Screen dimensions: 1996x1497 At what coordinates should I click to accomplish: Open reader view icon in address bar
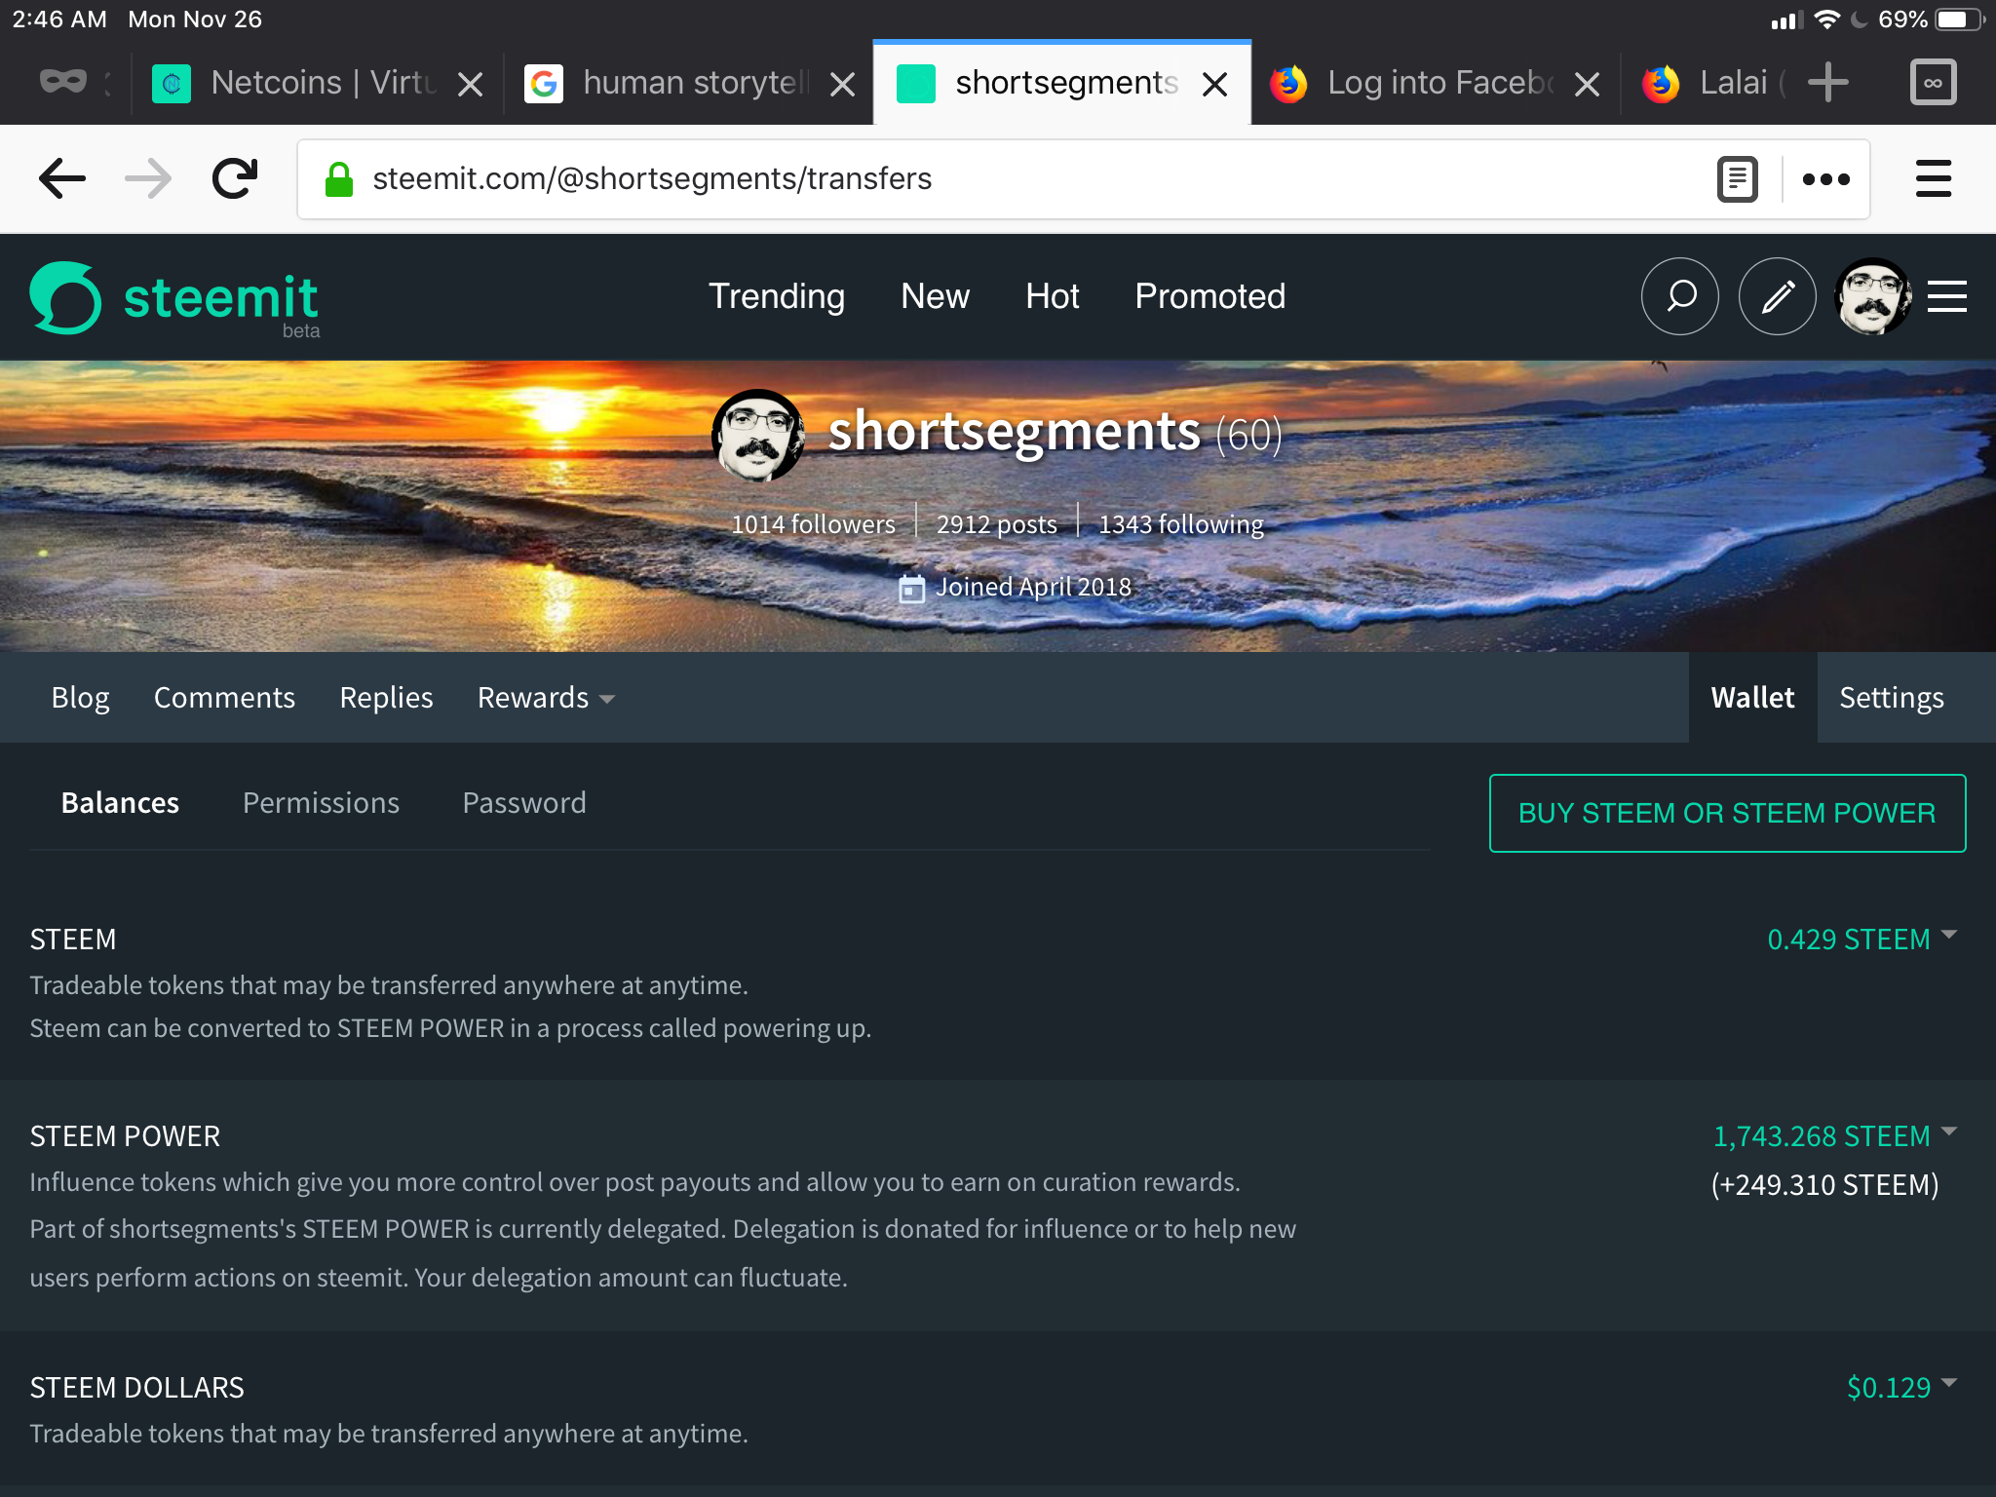click(1737, 178)
